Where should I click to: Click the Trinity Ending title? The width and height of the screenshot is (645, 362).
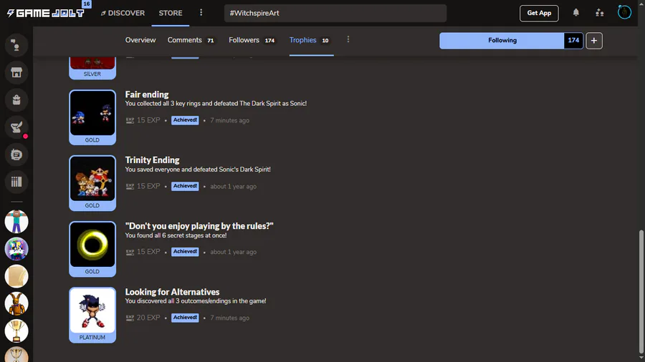[x=152, y=160]
